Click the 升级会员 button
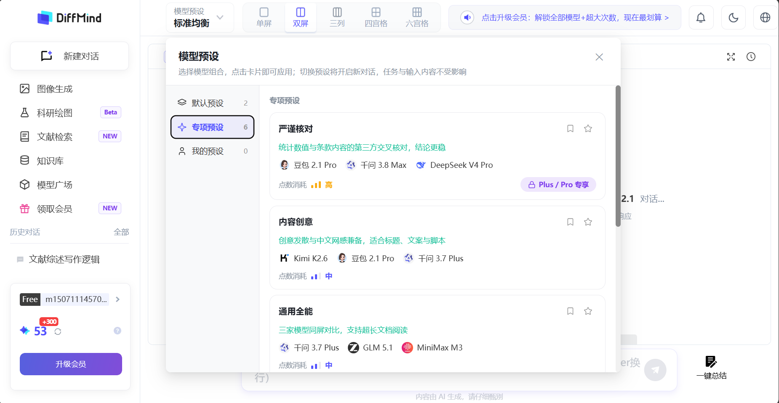Image resolution: width=779 pixels, height=403 pixels. 71,364
